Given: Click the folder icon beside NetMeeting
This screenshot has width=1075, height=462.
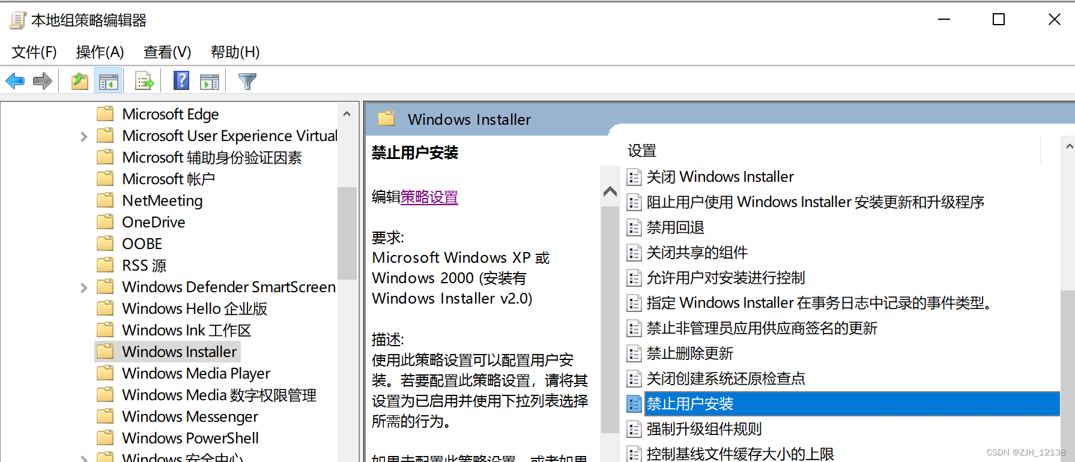Looking at the screenshot, I should point(106,200).
